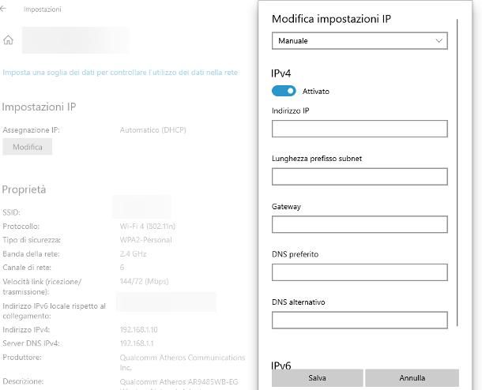The width and height of the screenshot is (482, 390).
Task: Go to the Home page icon
Action: (9, 39)
